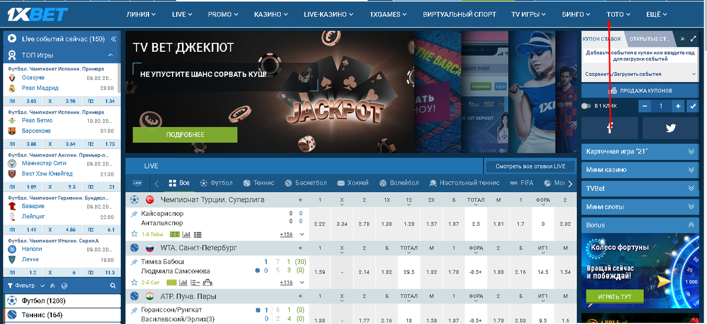
Task: Collapse the Bonus panel
Action: [x=640, y=225]
